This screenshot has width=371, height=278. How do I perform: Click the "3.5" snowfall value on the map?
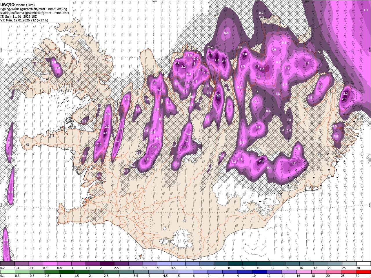click(x=218, y=95)
